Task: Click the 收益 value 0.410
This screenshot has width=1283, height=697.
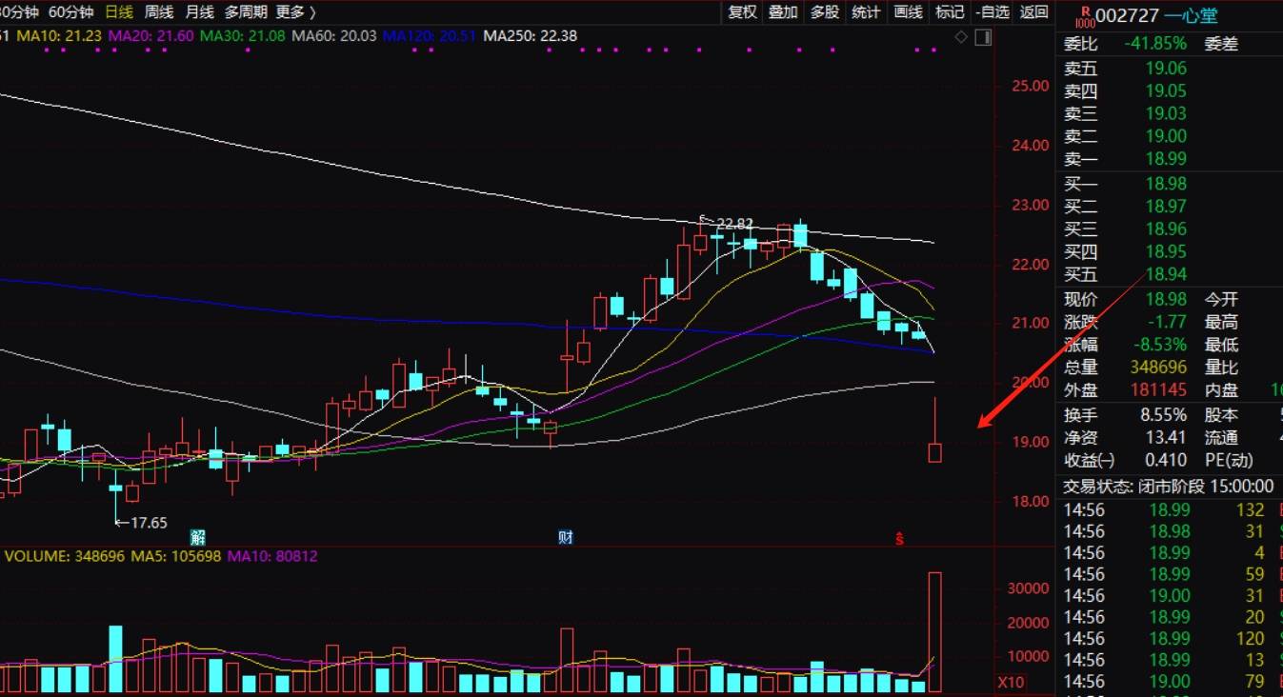Action: pos(1166,461)
